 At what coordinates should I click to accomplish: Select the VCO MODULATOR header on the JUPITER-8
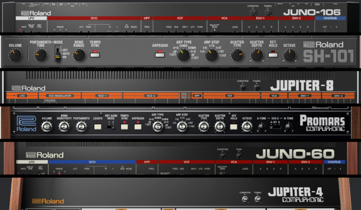coord(60,96)
